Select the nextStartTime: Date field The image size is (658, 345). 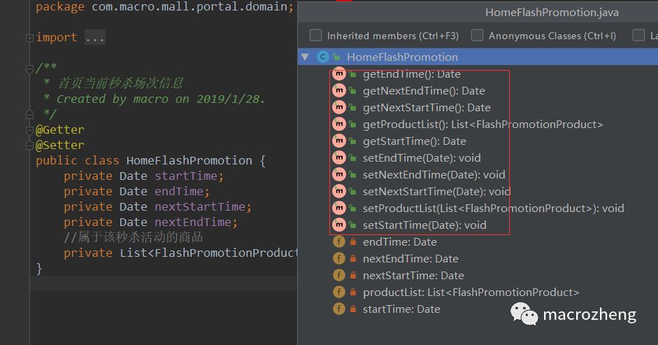point(413,276)
